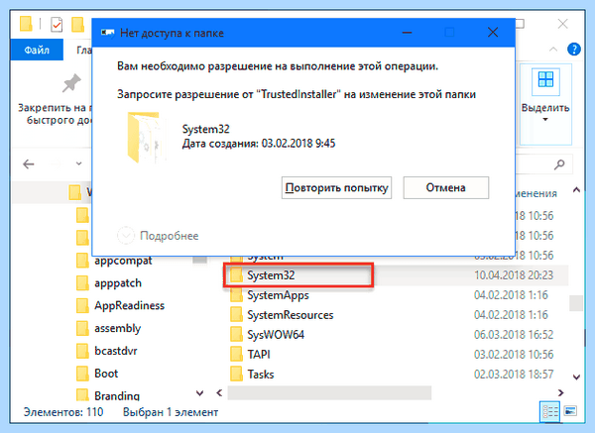Image resolution: width=595 pixels, height=433 pixels.
Task: Open appcompat in the navigation tree
Action: pos(123,261)
